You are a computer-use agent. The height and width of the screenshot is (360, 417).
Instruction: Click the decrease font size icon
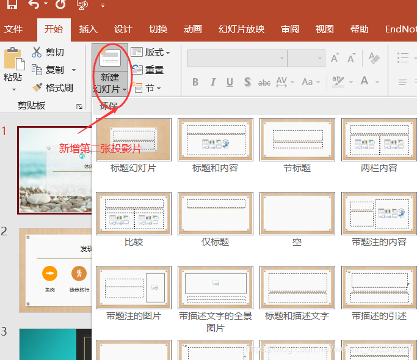(351, 58)
